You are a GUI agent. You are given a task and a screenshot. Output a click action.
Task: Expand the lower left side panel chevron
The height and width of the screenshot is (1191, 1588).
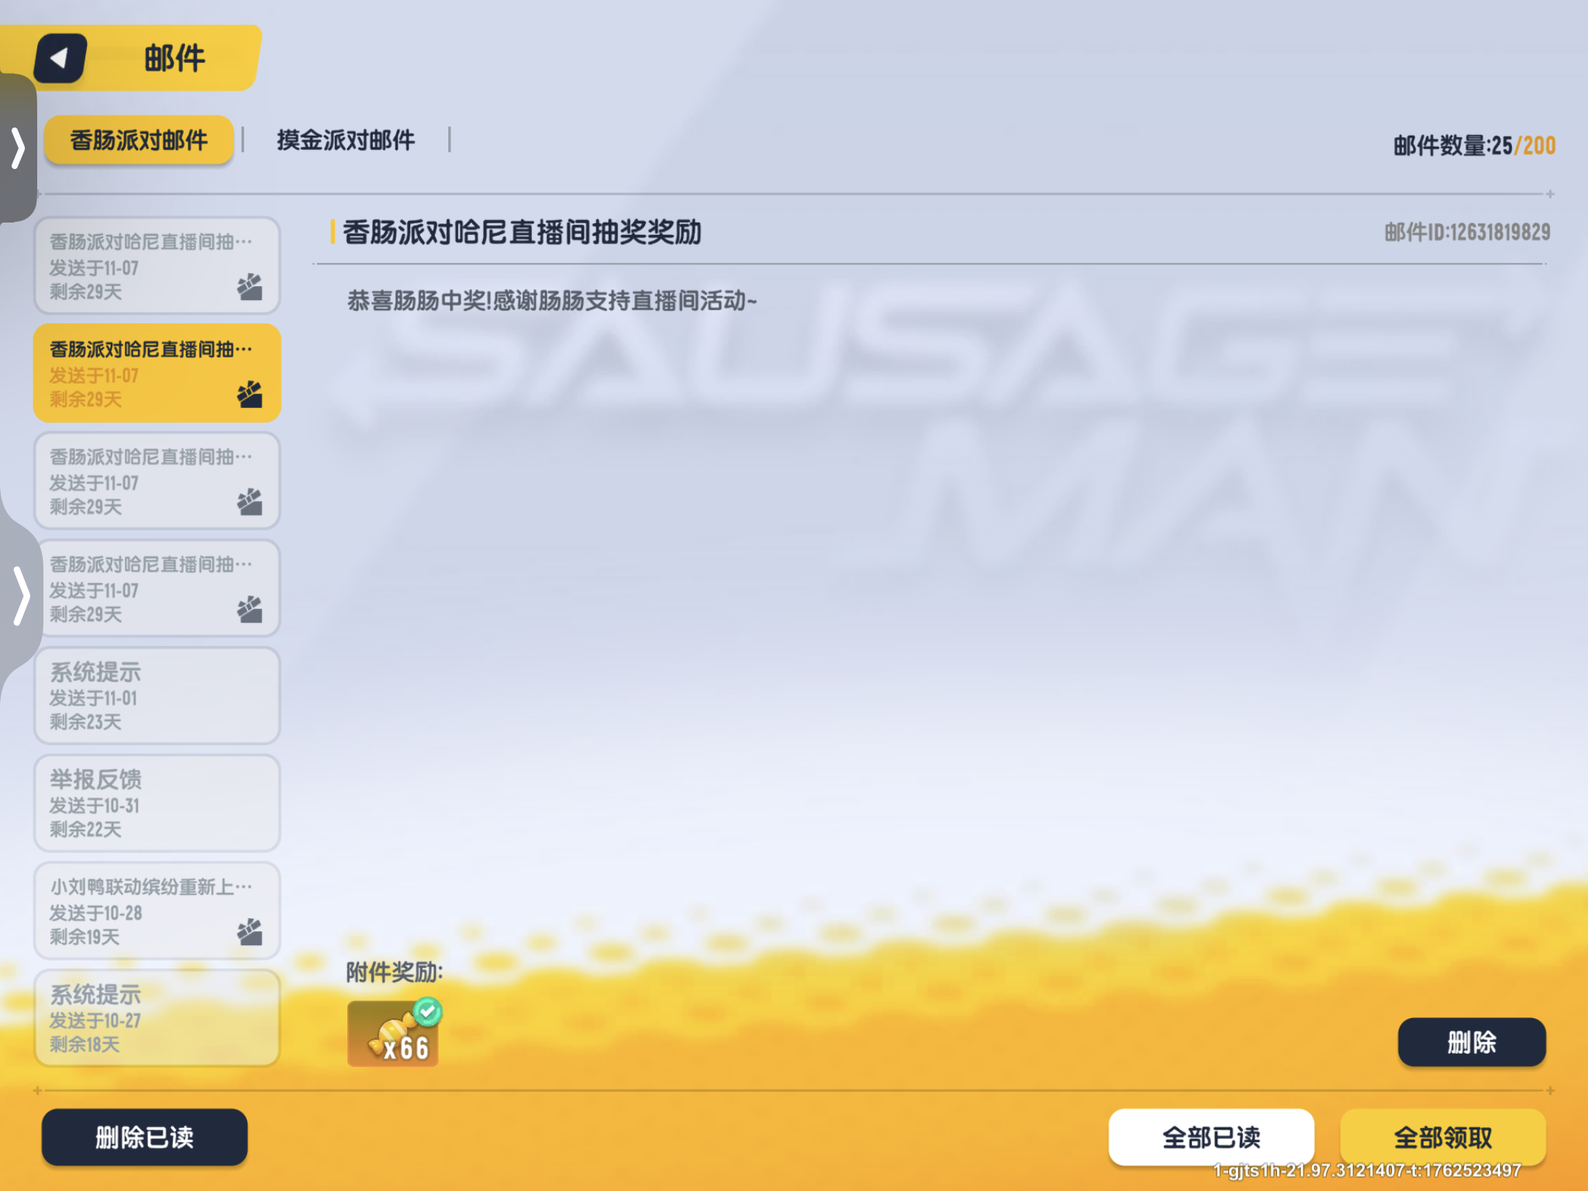coord(21,595)
